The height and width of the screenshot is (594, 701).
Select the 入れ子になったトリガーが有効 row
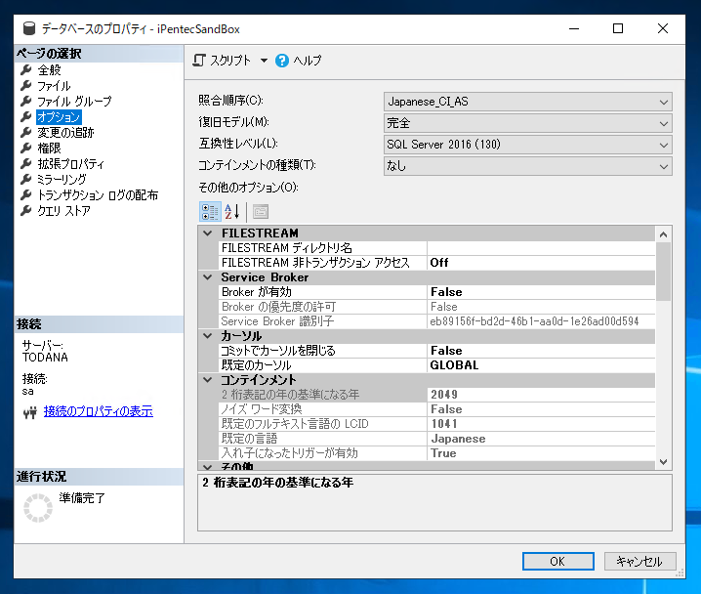(437, 453)
